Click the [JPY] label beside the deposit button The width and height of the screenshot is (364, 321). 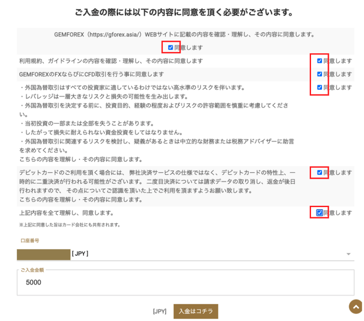(x=160, y=311)
